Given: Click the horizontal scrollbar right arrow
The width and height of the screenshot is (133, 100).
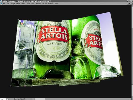Looking at the screenshot, I should coord(130,99).
